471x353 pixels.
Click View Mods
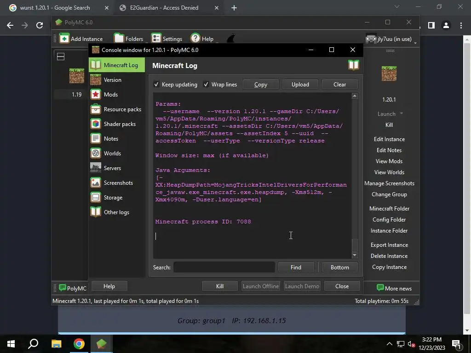tap(389, 161)
